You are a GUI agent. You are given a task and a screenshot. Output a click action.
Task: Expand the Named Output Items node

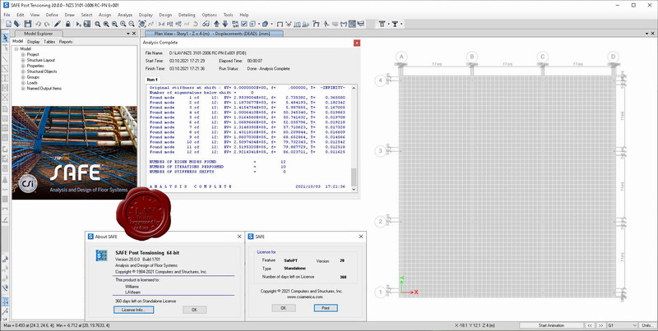(24, 89)
